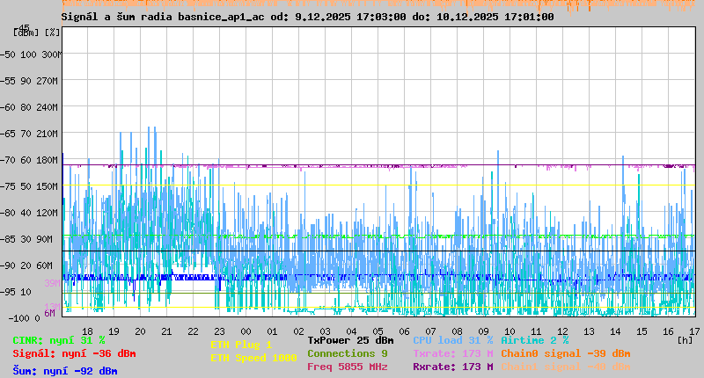Select the Txrate 173 M label

pos(452,353)
